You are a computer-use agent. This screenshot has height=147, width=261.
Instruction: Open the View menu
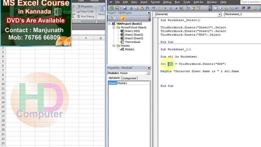(x=134, y=2)
